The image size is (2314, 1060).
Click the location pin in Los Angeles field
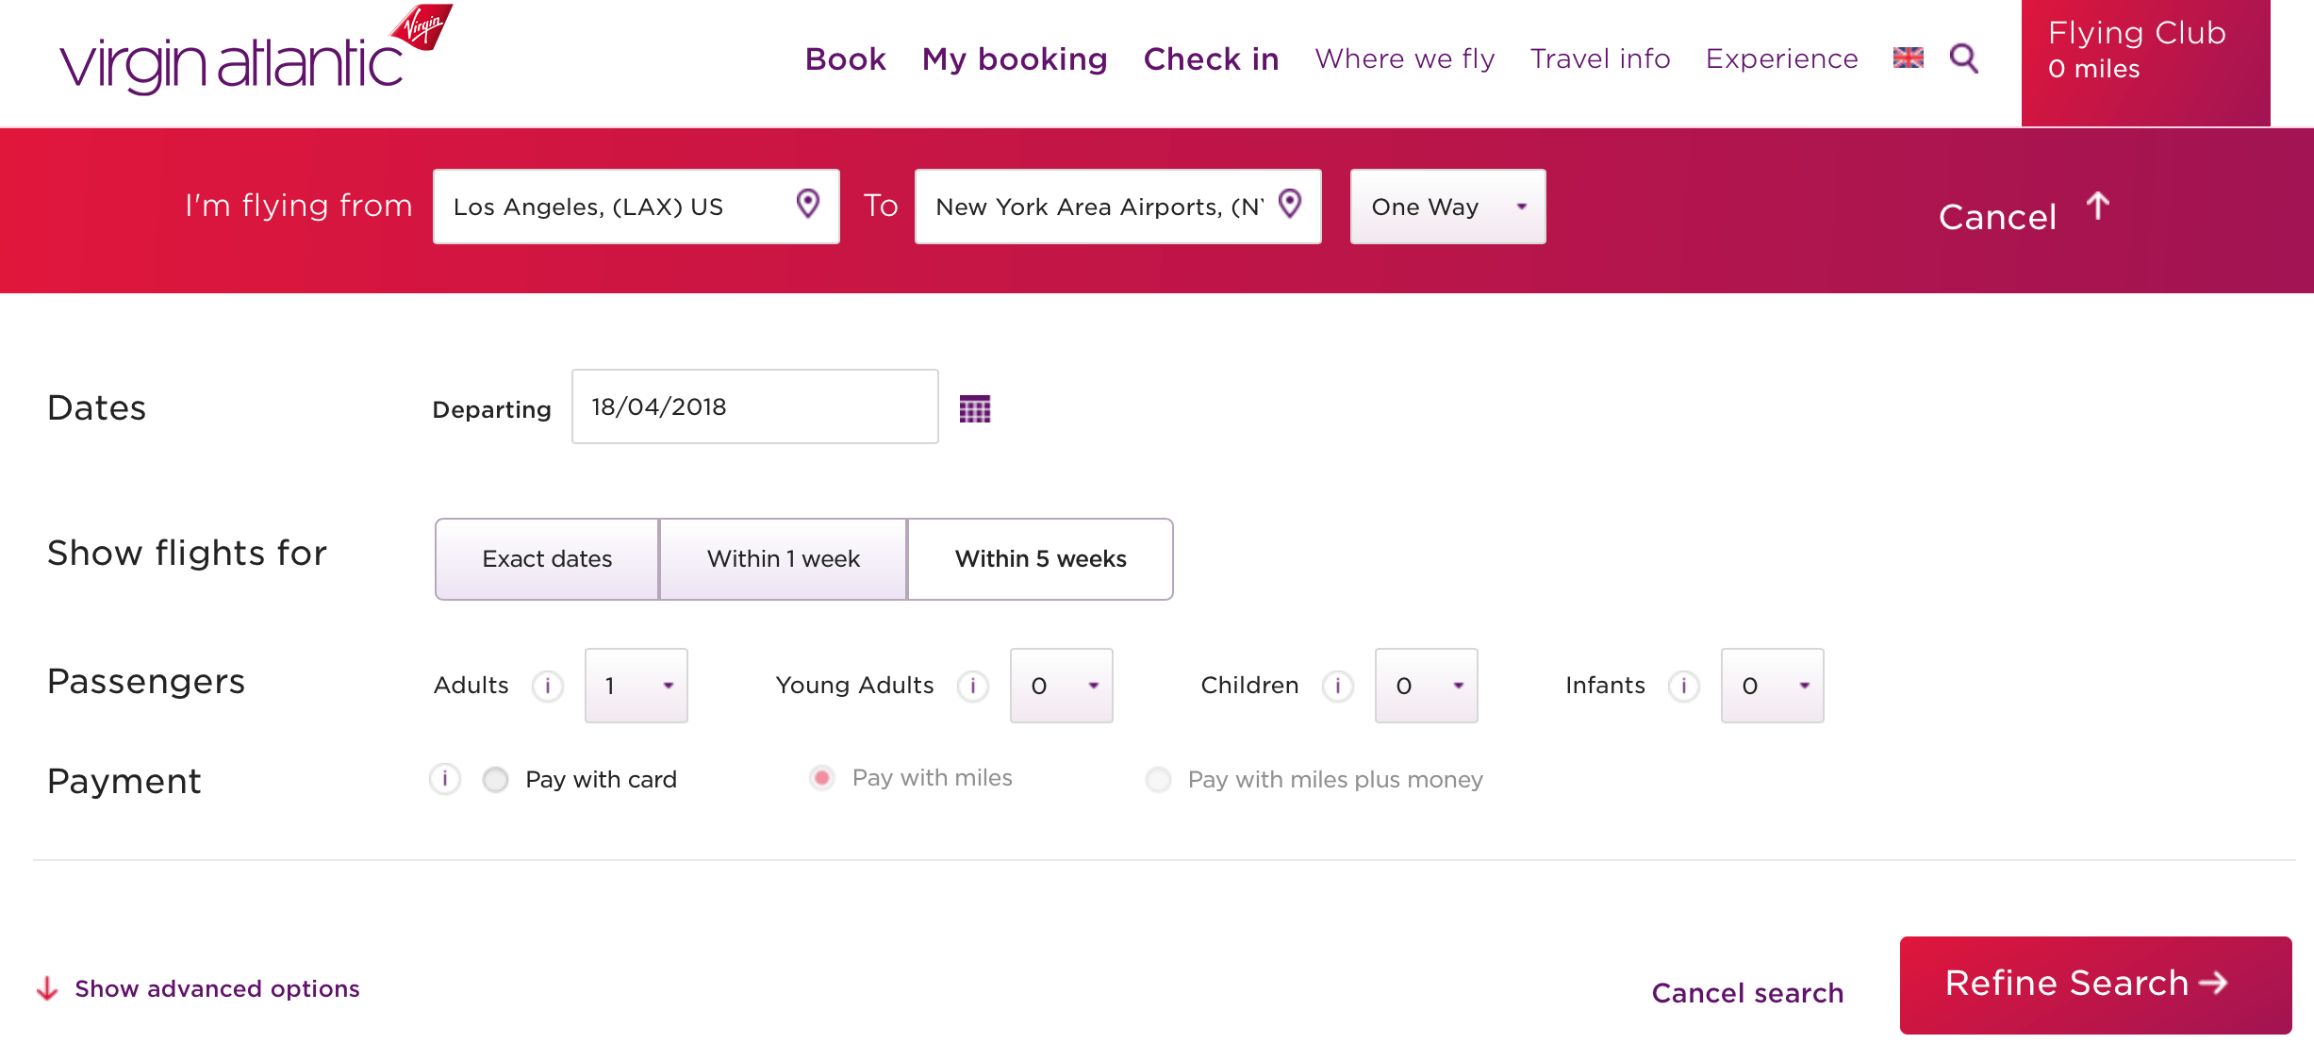[x=807, y=204]
